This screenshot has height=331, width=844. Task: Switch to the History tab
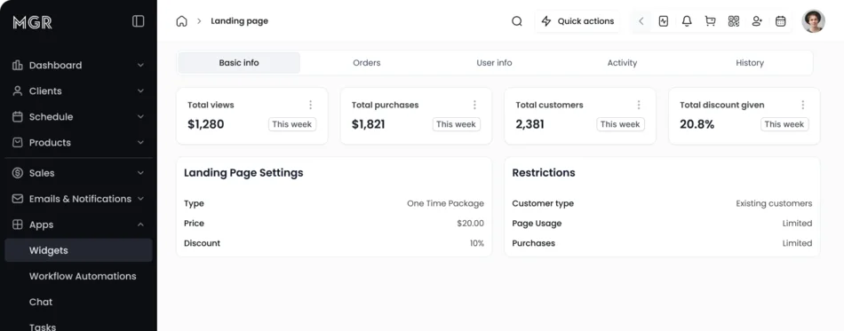click(750, 63)
